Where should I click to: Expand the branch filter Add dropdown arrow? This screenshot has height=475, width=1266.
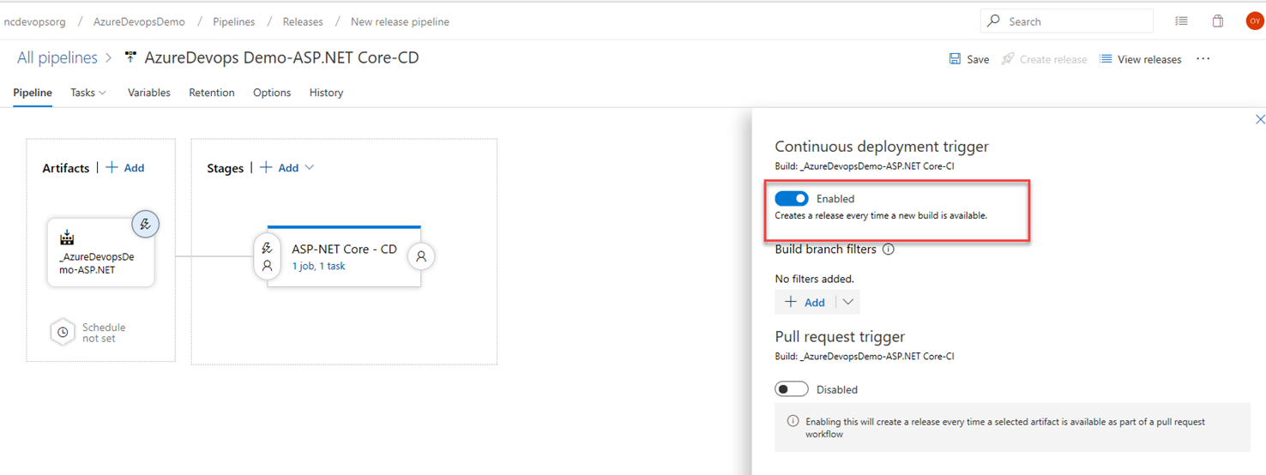(x=847, y=302)
